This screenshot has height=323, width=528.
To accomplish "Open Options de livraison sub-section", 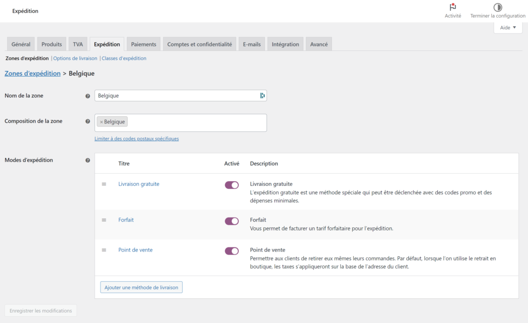I will [75, 59].
